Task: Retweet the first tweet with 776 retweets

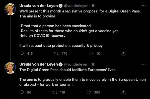Action: pos(56,54)
